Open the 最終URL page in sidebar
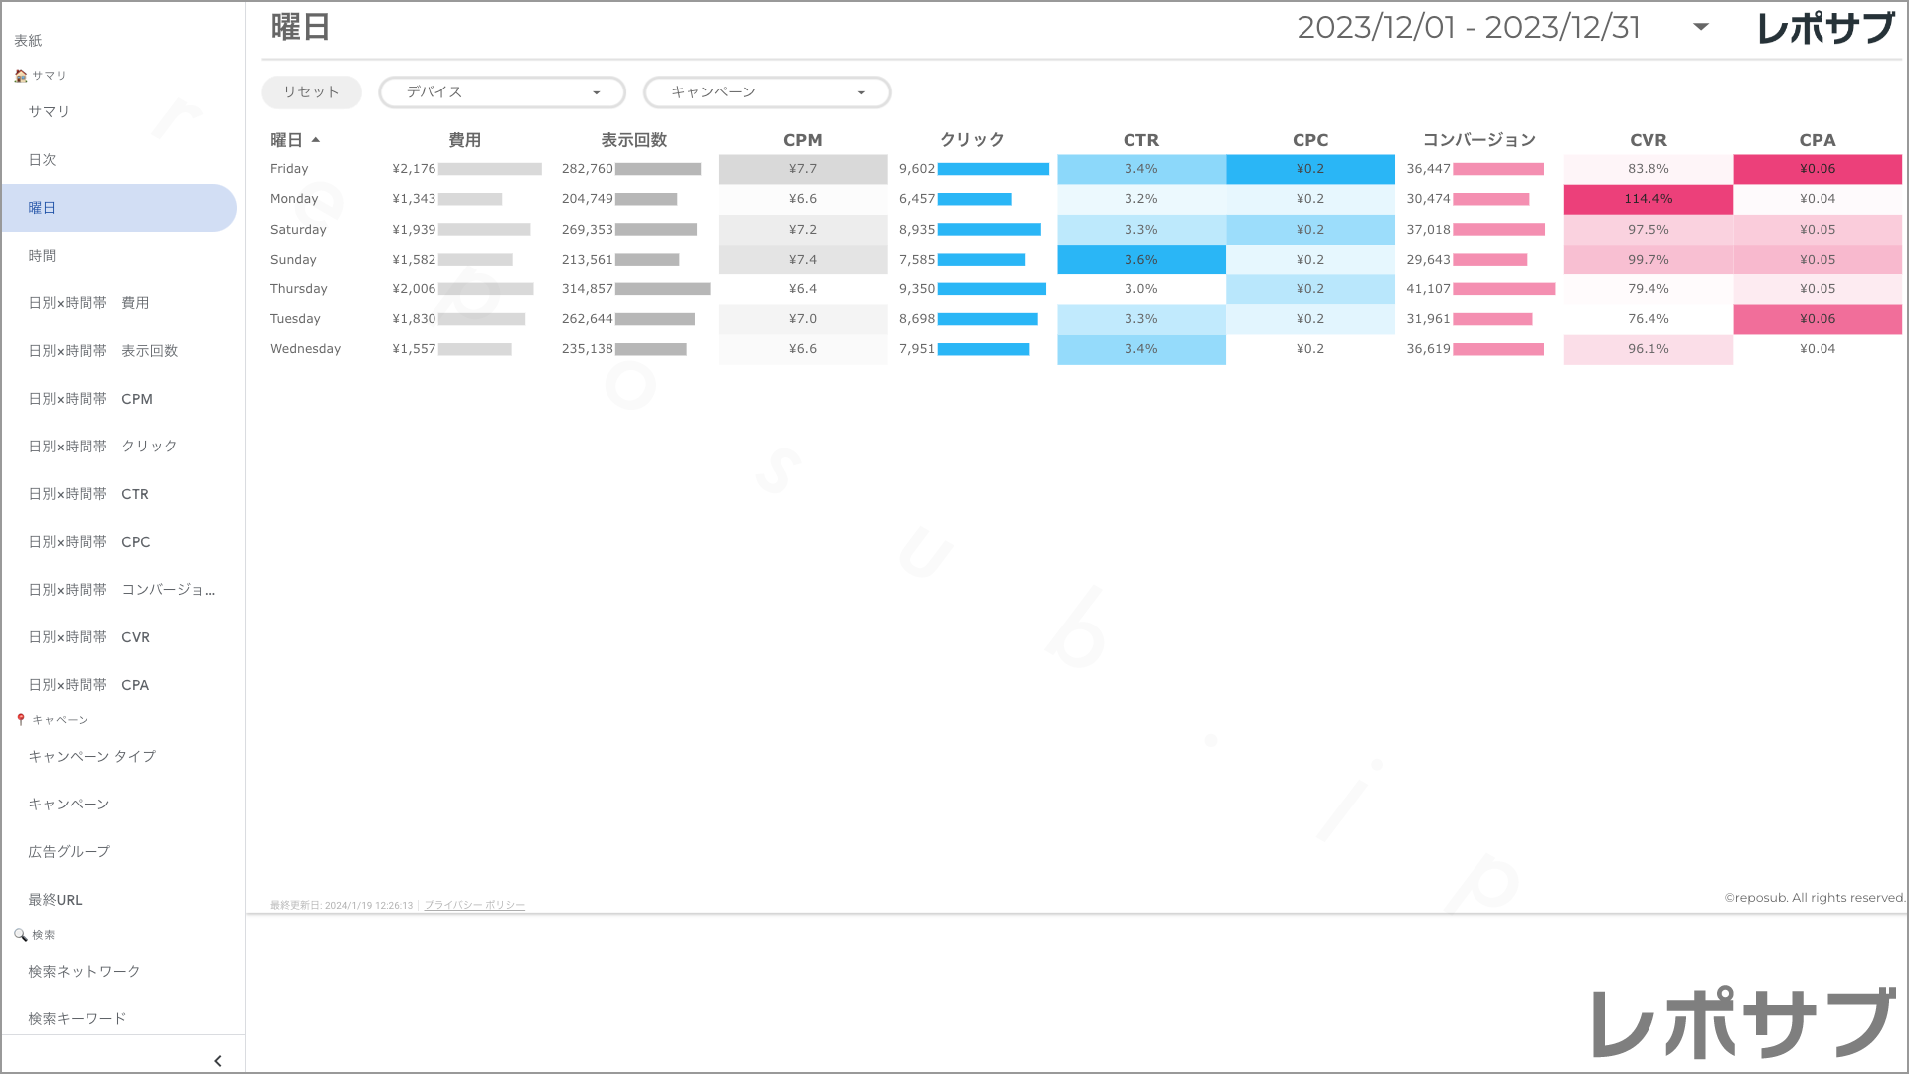The height and width of the screenshot is (1074, 1909). [56, 900]
